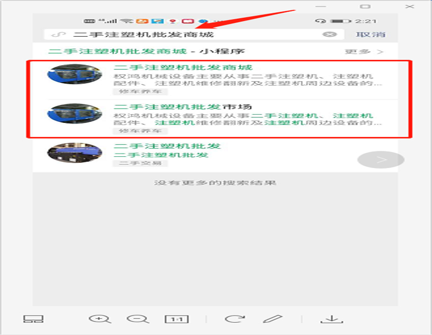Screen dimensions: 432x335
Task: Click thumbnail of 二手注塑机批发市场 result
Action: click(75, 114)
